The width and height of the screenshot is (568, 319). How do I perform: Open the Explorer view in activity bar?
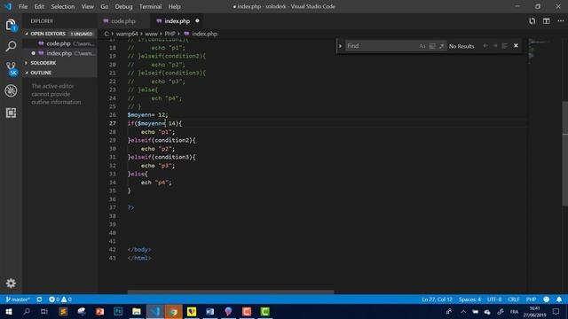tap(11, 25)
